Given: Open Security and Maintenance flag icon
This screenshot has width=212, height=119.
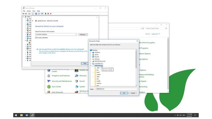Looking at the screenshot, I should pyautogui.click(x=49, y=81).
